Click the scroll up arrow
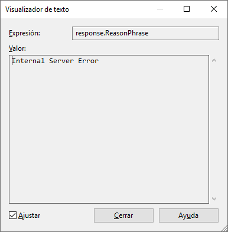The image size is (228, 232). pos(214,60)
